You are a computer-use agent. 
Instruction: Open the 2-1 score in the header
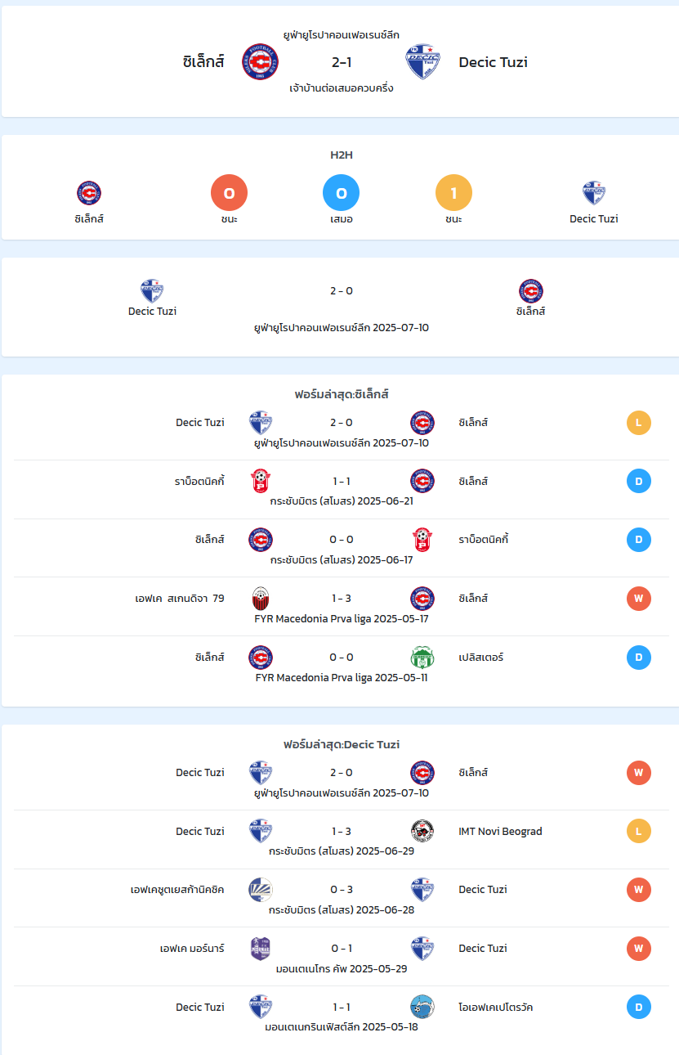342,61
